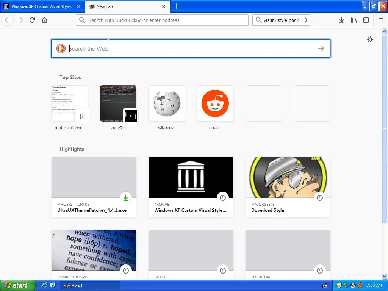The height and width of the screenshot is (291, 388).
Task: Open the Windows Start menu
Action: tap(18, 286)
